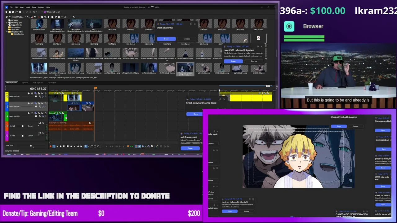Click the blue track Level slider handle
Viewport: 397px width, 223px height.
36,107
